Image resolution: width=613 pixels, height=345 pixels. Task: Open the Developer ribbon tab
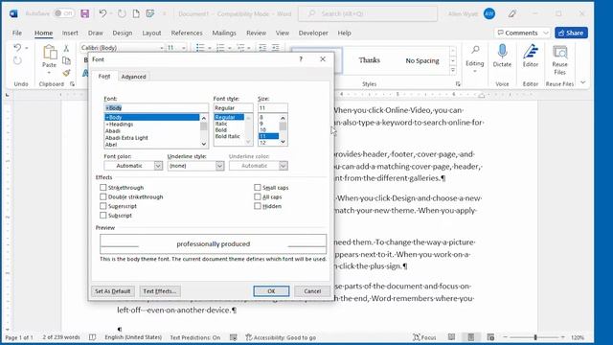click(313, 33)
